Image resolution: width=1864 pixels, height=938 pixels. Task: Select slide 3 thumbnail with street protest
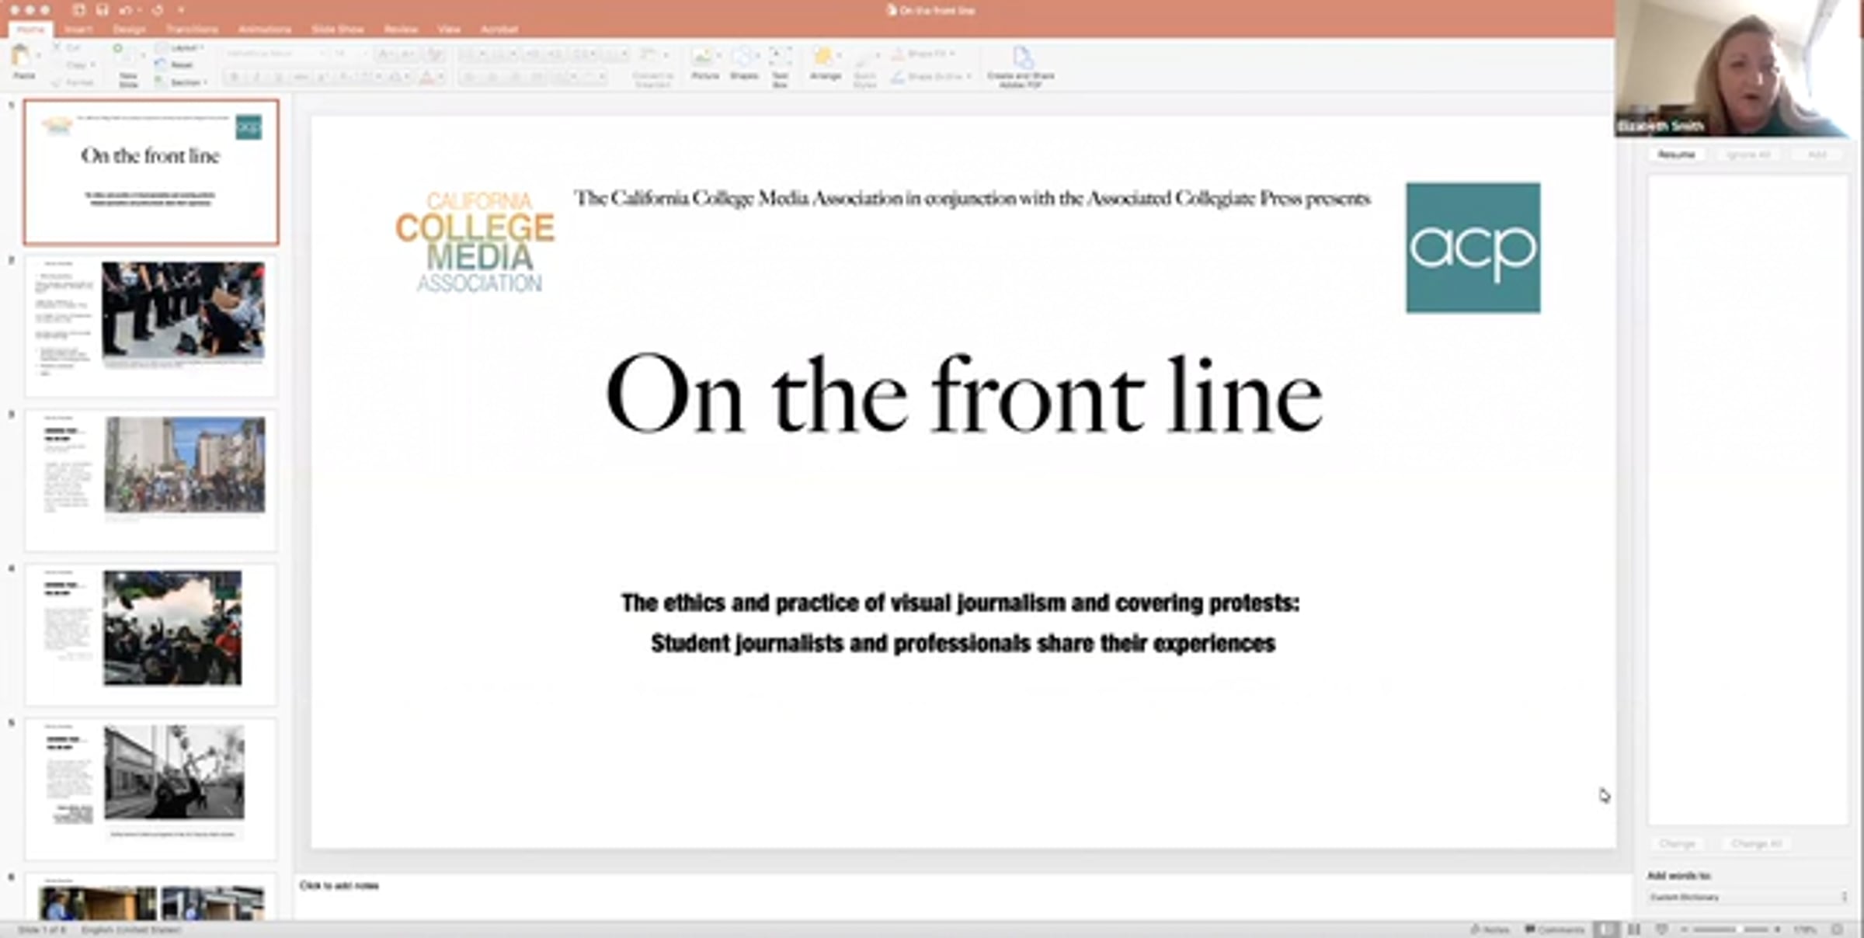click(151, 480)
